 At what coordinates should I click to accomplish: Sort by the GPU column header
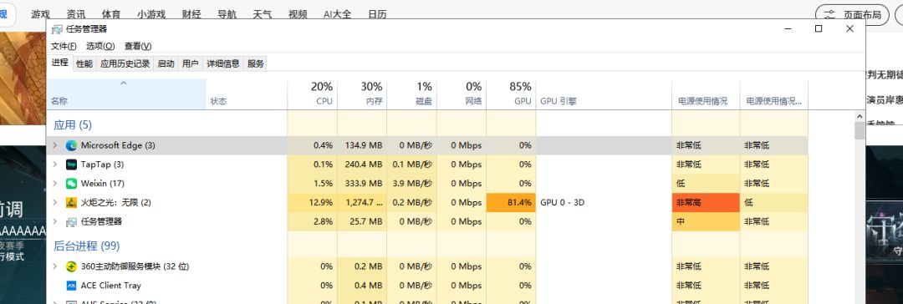click(x=511, y=94)
